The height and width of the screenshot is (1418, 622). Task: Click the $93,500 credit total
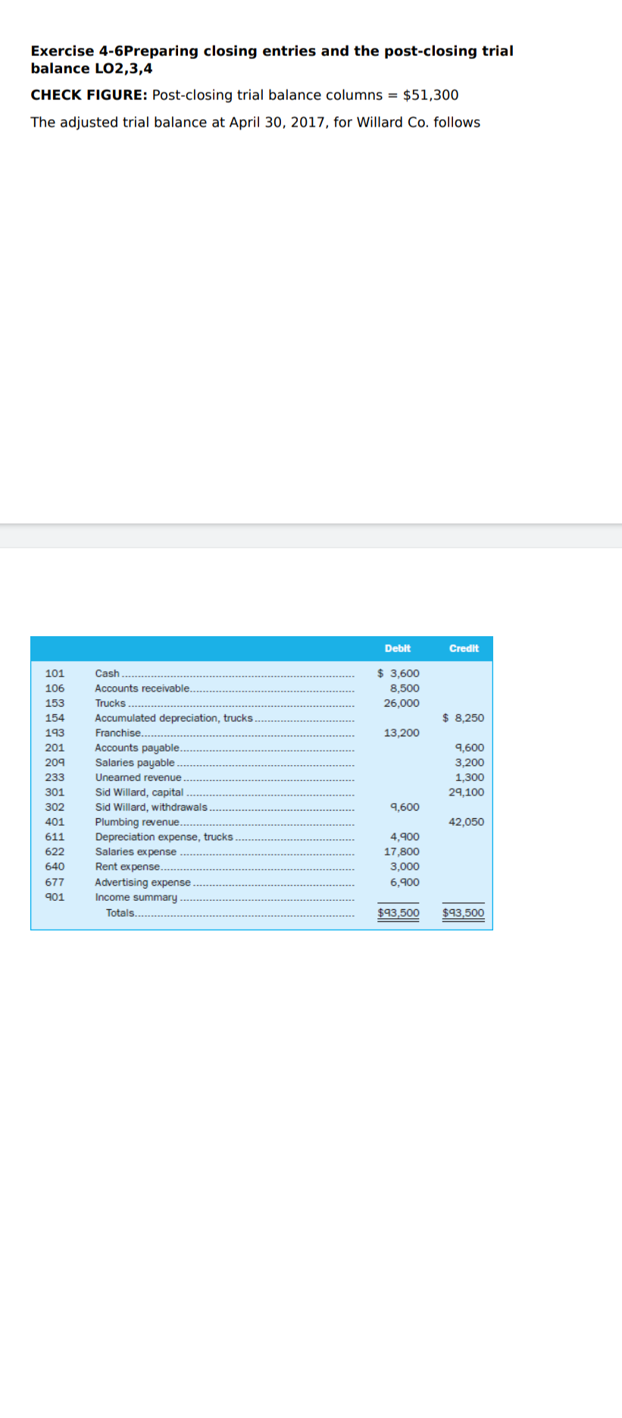point(464,913)
